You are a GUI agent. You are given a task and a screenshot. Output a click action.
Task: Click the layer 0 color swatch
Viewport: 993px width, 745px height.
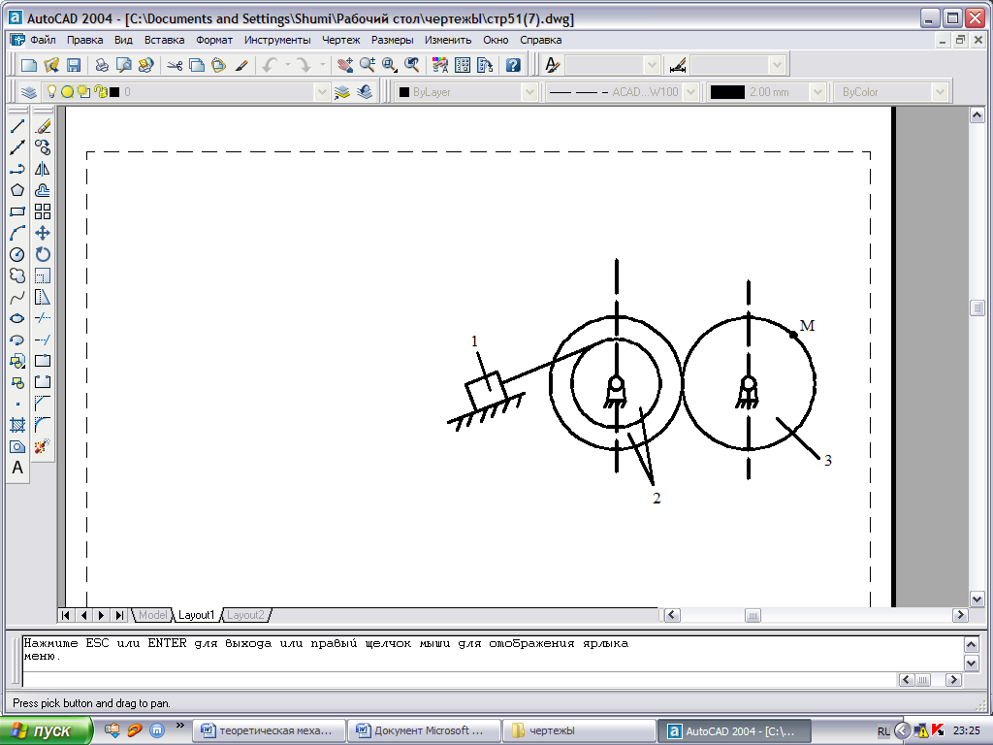pos(114,92)
